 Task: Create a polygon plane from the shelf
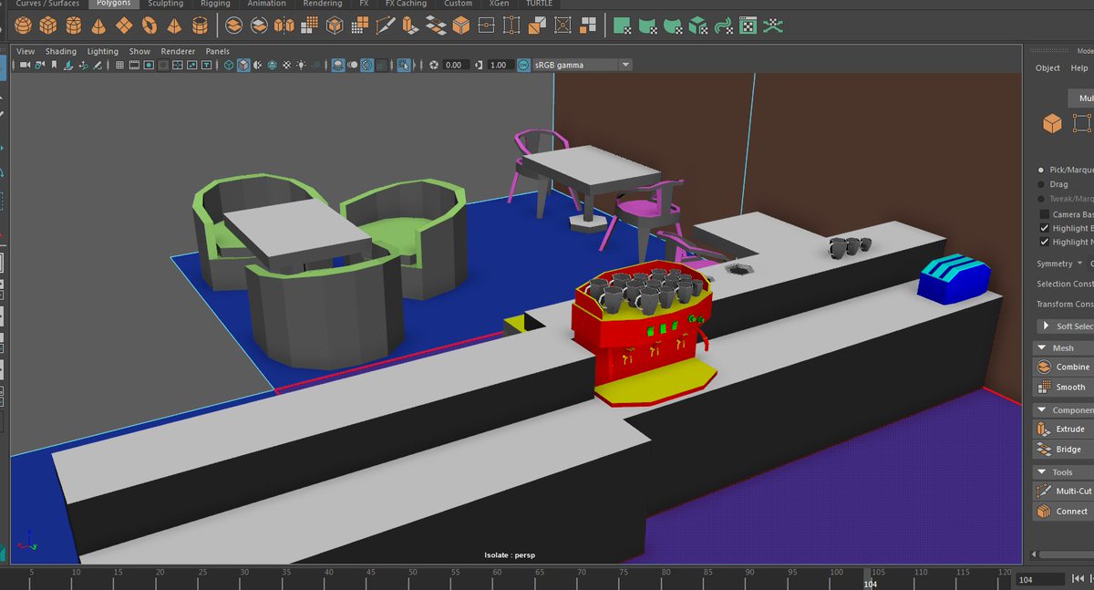point(123,26)
